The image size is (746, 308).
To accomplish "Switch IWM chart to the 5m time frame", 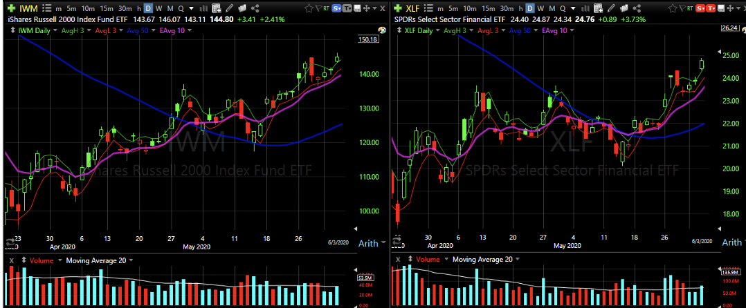I will tap(71, 8).
